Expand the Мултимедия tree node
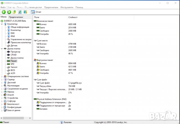Screen dimensions: 180x124 point(2,85)
